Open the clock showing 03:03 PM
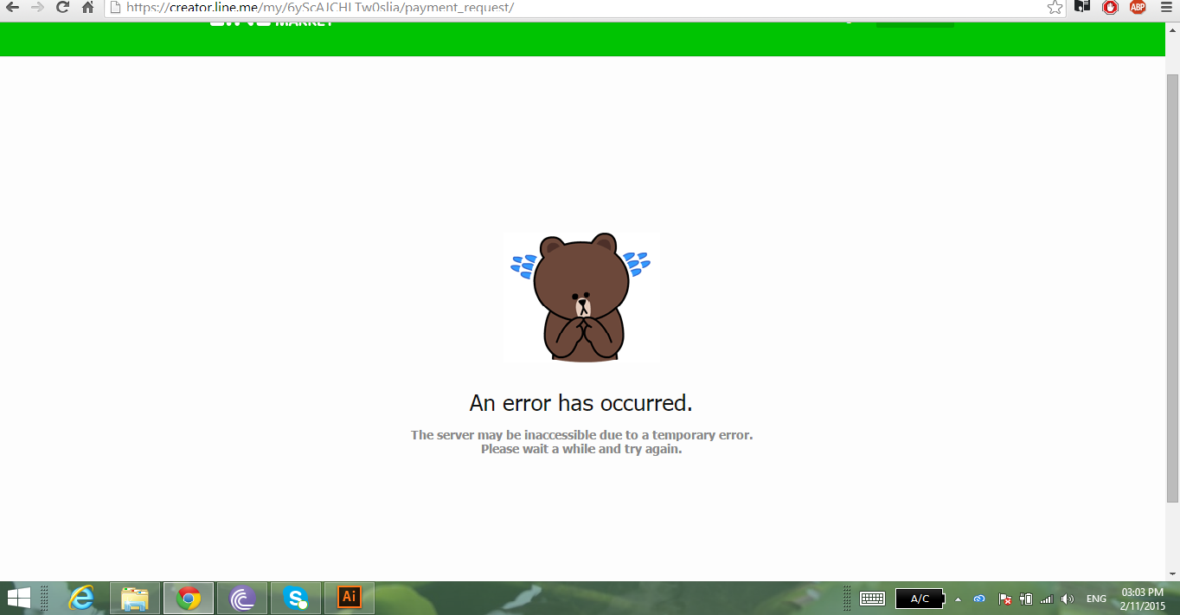The image size is (1180, 615). [1142, 599]
